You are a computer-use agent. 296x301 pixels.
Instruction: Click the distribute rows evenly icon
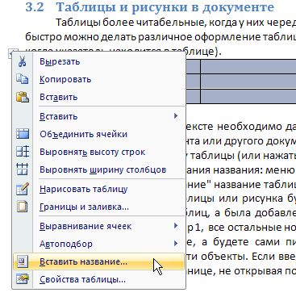[x=23, y=152]
